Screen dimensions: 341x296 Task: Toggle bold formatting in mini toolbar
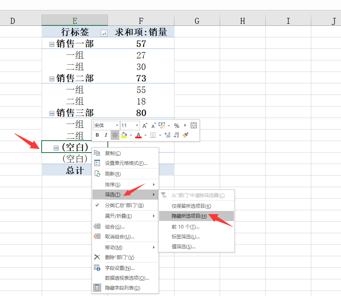click(x=97, y=135)
